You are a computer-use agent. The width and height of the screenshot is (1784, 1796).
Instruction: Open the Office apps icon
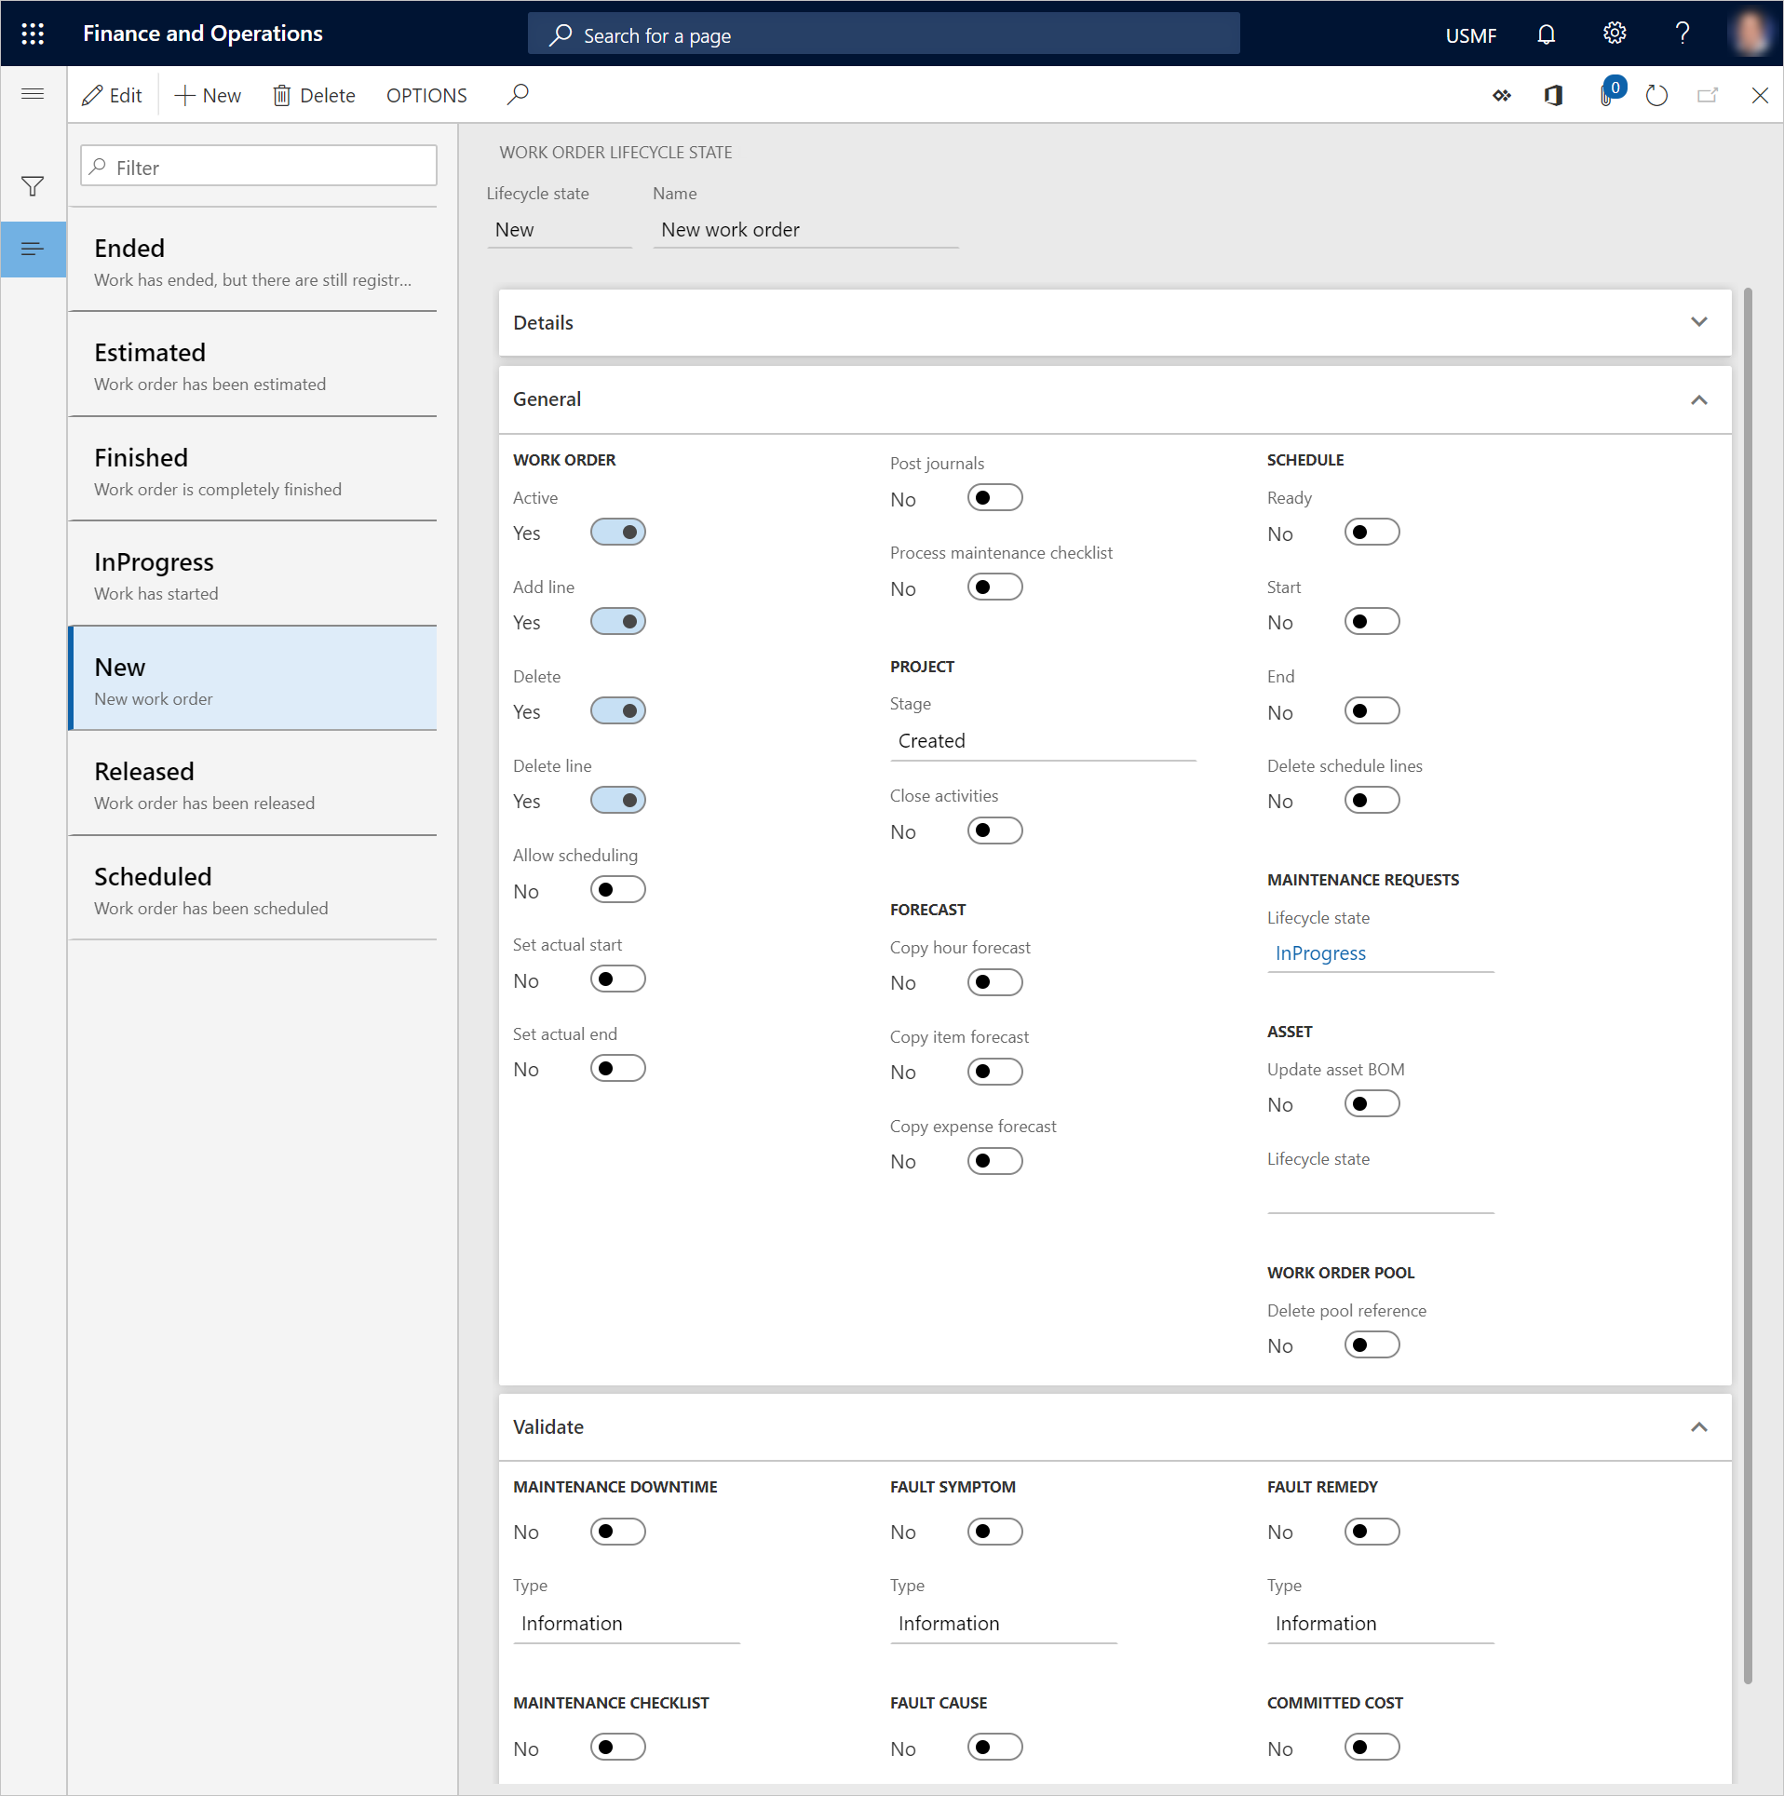pos(1553,95)
